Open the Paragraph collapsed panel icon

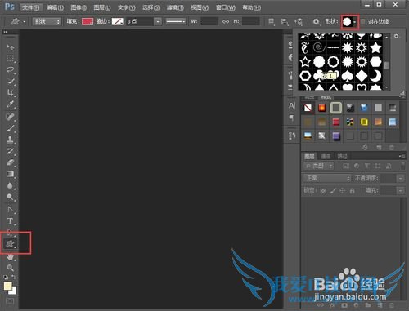[x=292, y=118]
